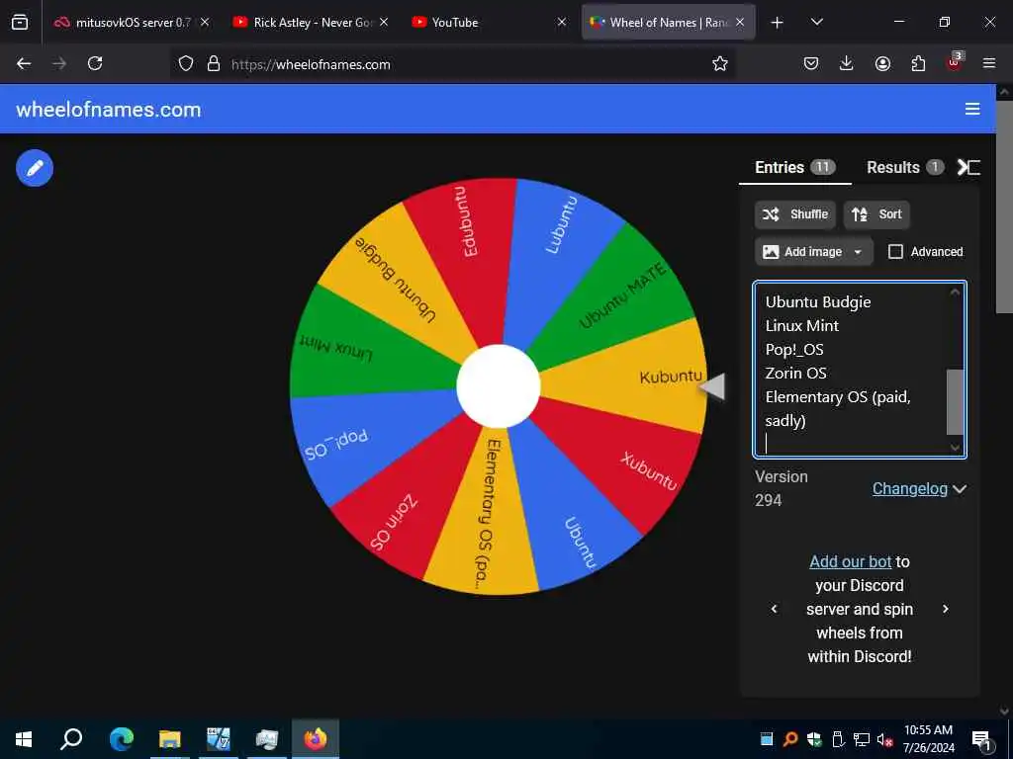The width and height of the screenshot is (1013, 759).
Task: Click the Firefox application menu icon
Action: pos(989,63)
